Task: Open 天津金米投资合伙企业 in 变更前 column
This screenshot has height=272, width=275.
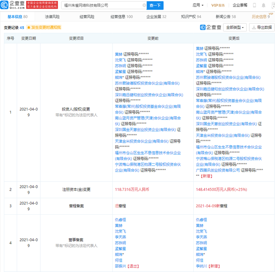Action: [x=142, y=141]
